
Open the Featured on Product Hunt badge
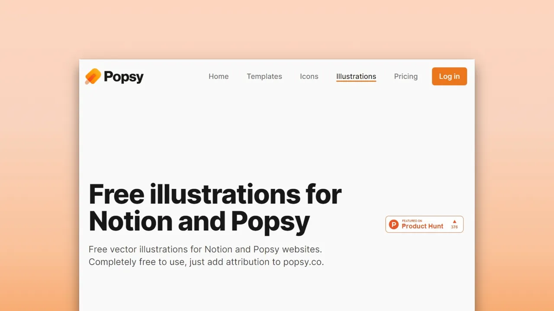tap(425, 224)
